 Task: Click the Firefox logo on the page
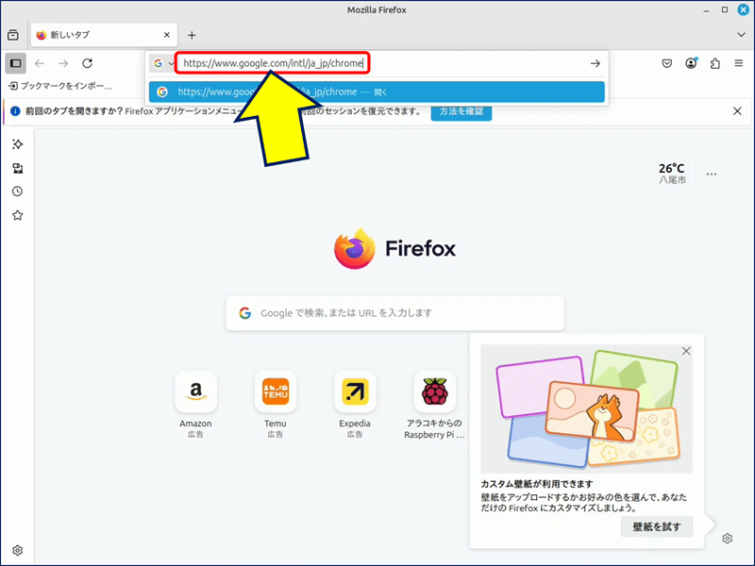point(355,248)
